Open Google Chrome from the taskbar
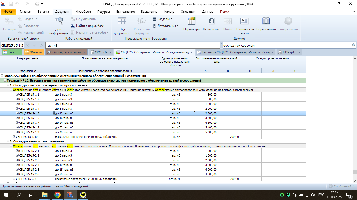Viewport: 357px width, 200px height. click(57, 195)
